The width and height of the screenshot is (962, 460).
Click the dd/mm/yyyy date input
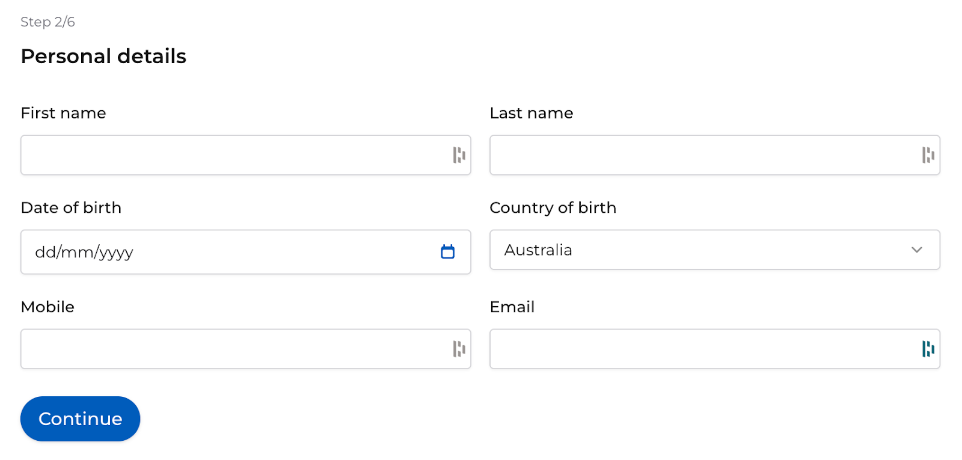pos(228,252)
